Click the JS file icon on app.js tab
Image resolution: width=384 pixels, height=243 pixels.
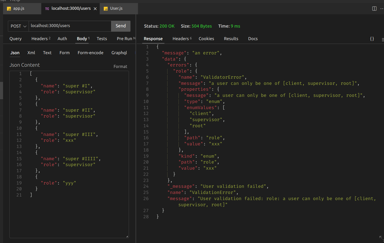[9, 9]
